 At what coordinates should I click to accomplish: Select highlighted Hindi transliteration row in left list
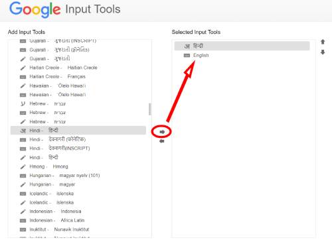[x=78, y=131]
